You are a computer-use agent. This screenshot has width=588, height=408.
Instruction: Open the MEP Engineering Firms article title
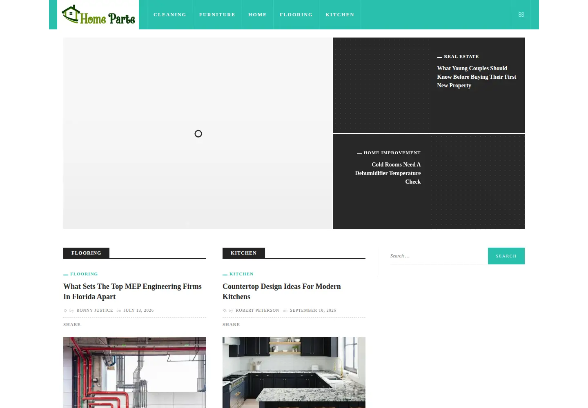[132, 291]
